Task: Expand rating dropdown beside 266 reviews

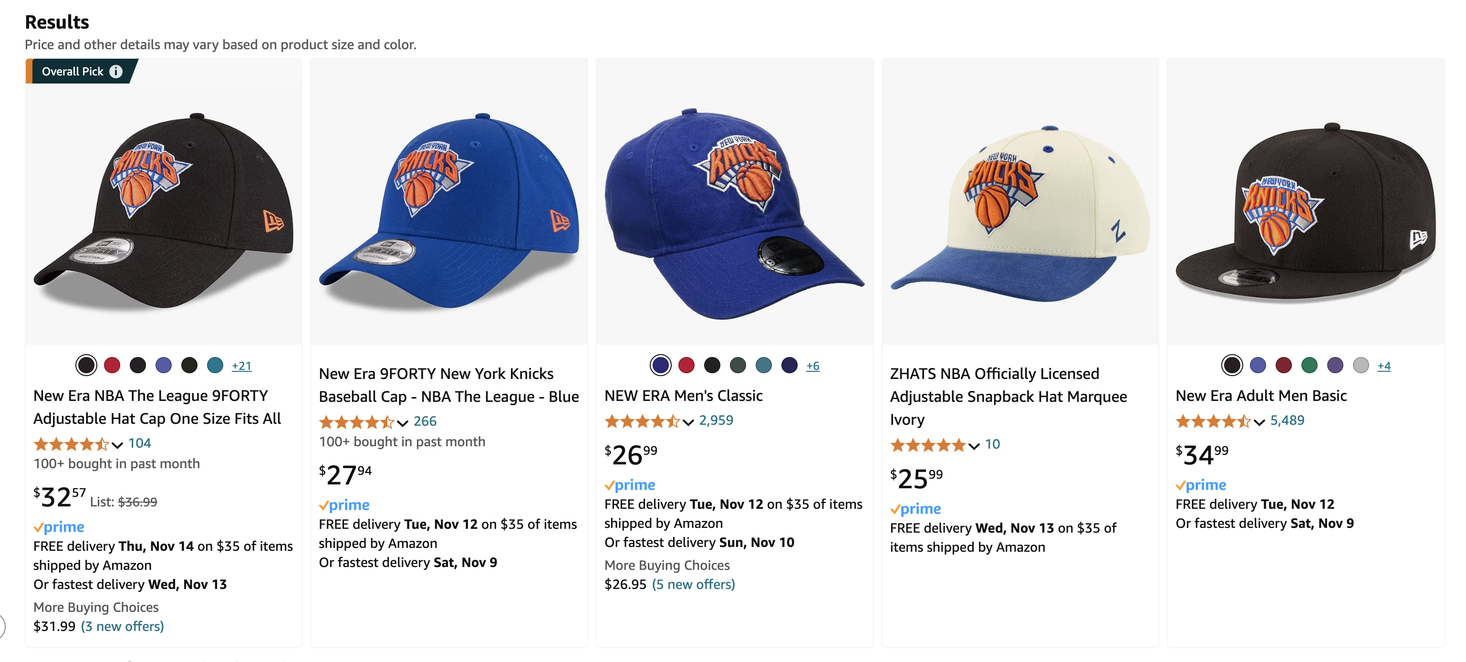Action: coord(402,422)
